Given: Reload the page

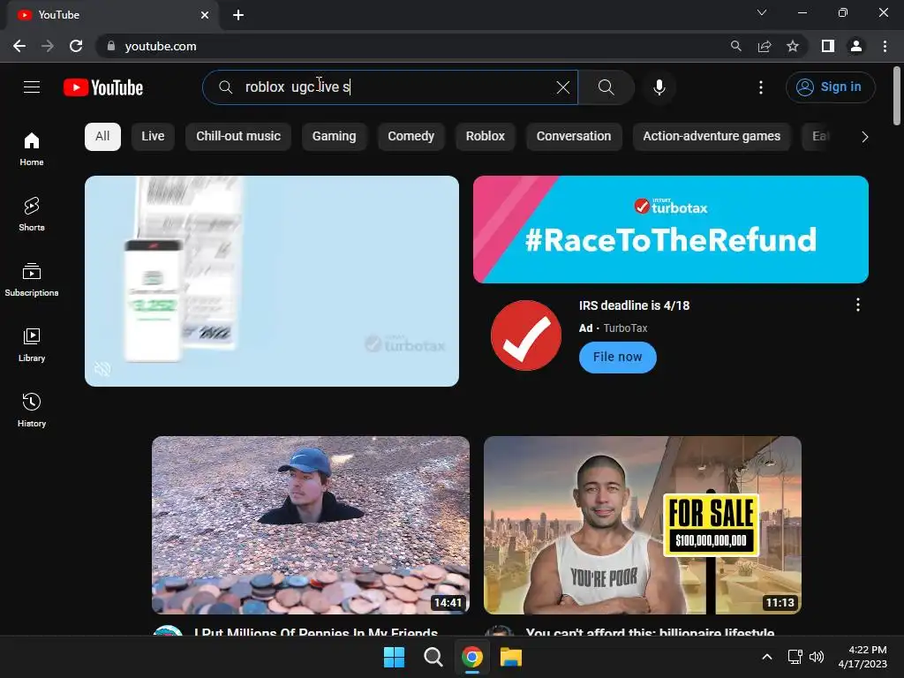Looking at the screenshot, I should pos(76,46).
